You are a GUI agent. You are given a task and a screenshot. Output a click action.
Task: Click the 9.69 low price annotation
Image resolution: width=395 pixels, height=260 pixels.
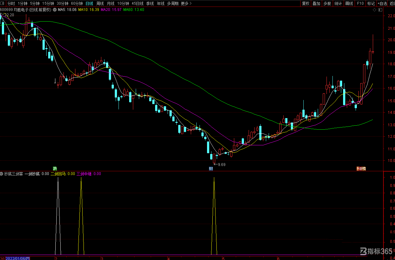221,165
